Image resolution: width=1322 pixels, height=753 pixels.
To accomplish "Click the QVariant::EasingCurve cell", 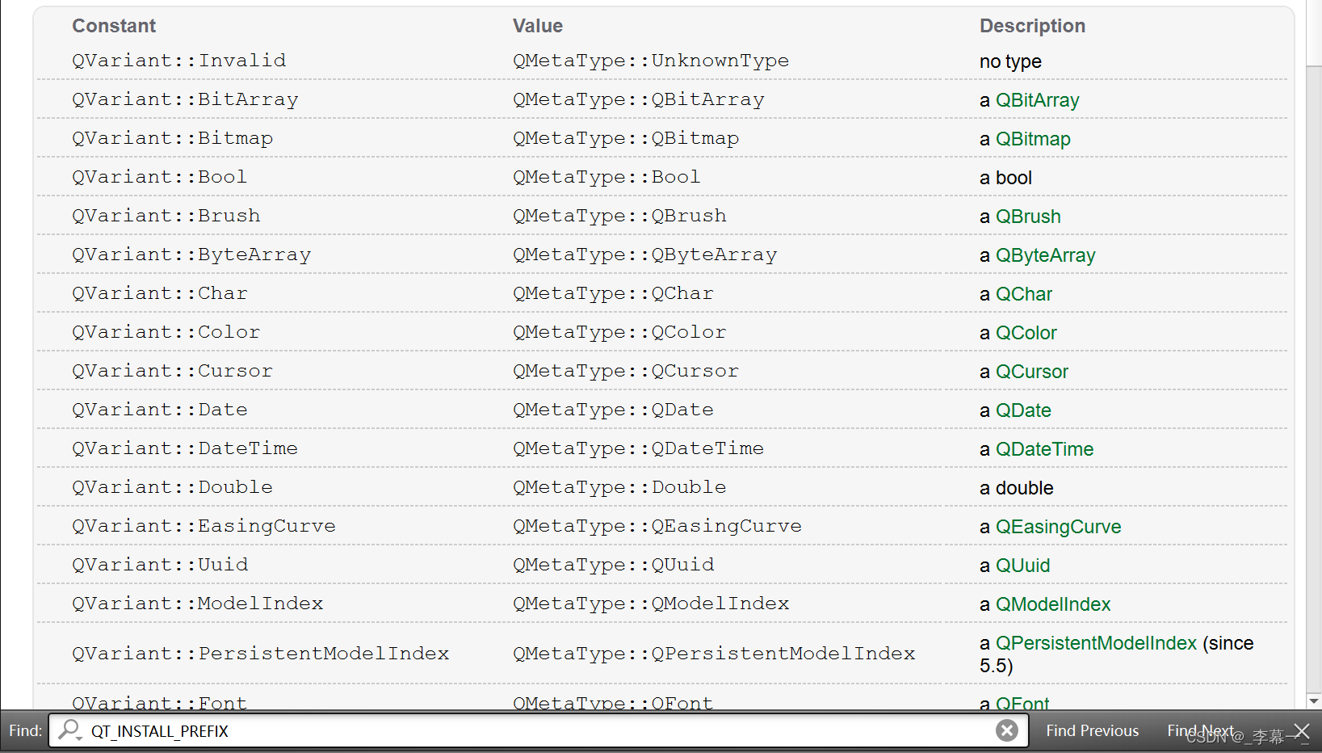I will point(204,526).
